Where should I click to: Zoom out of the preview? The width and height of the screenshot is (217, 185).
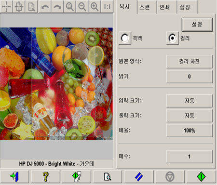pos(82,6)
